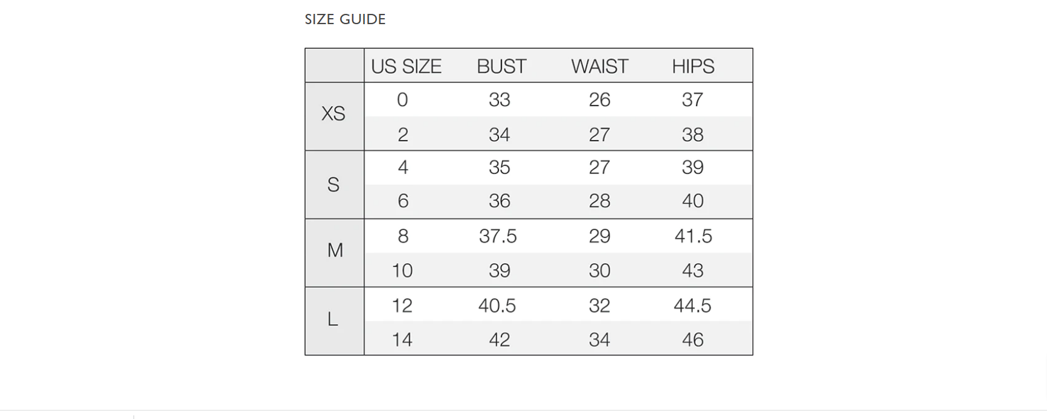The width and height of the screenshot is (1047, 419).
Task: Click the SIZE GUIDE heading
Action: [345, 19]
